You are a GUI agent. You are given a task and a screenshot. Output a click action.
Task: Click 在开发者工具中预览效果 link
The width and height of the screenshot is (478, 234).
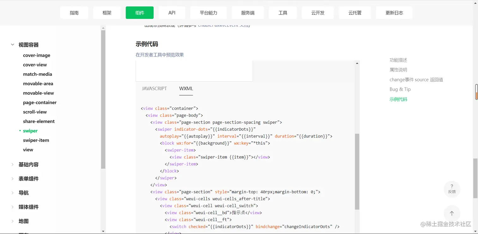[x=160, y=55]
